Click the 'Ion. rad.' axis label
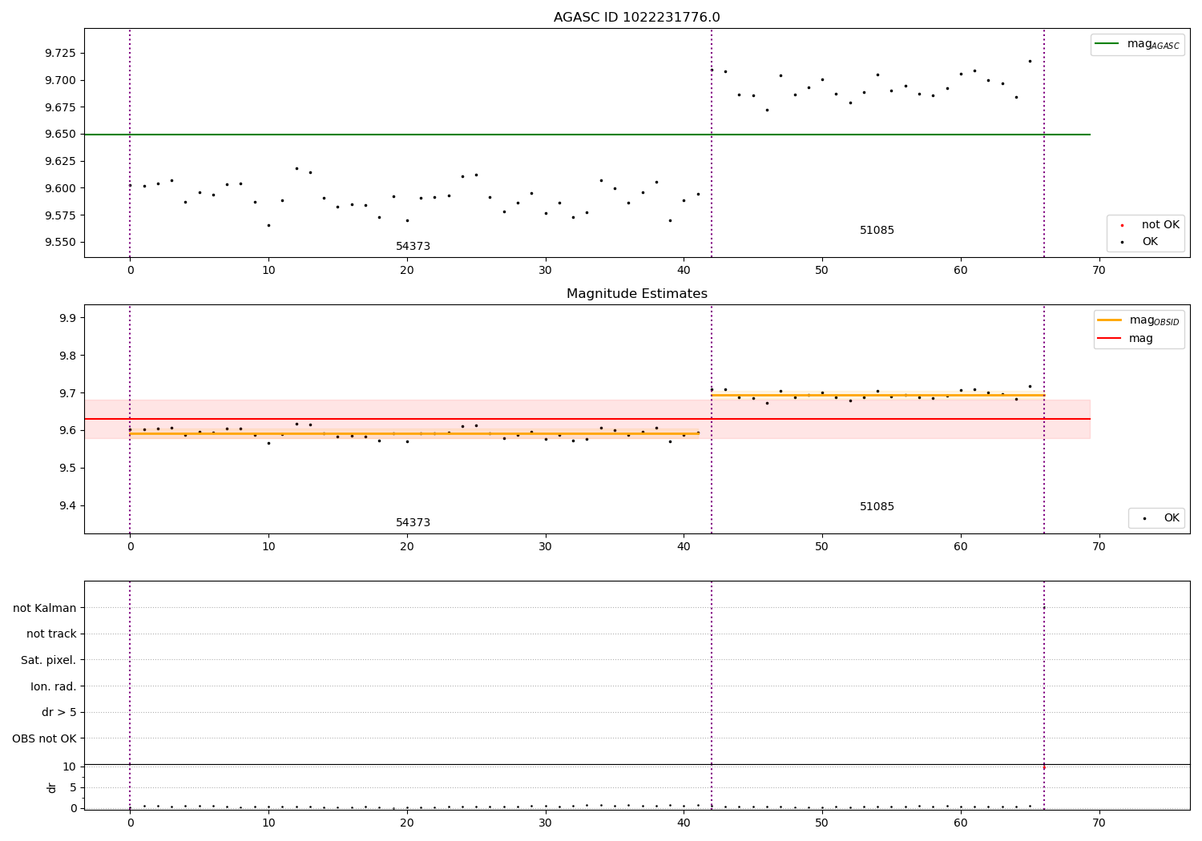1202x841 pixels. [54, 687]
